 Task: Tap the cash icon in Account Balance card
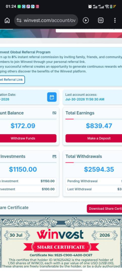(54, 113)
